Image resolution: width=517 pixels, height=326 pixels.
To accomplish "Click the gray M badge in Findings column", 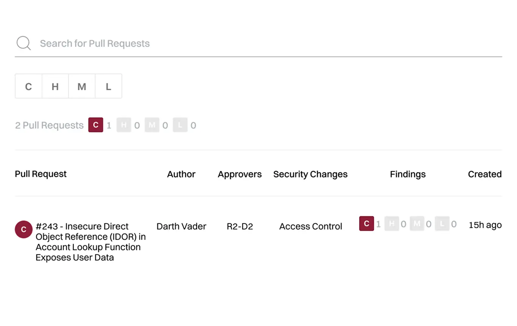I will pyautogui.click(x=417, y=224).
